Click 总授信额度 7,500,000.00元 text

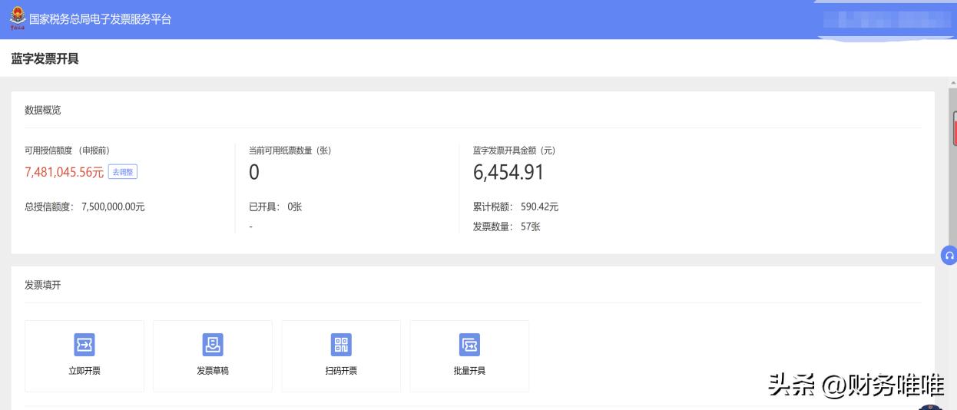point(84,207)
